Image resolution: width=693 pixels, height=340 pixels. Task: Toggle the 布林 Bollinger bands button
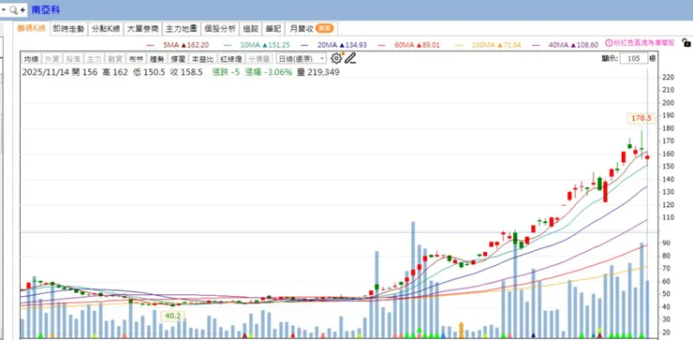coord(135,58)
